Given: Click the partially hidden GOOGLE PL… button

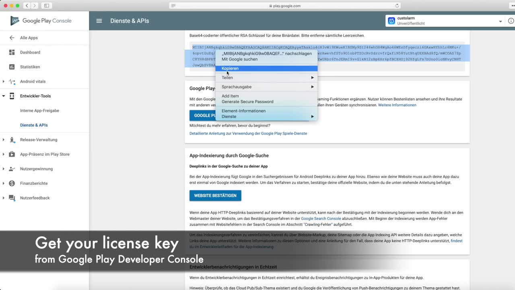Looking at the screenshot, I should (x=203, y=116).
